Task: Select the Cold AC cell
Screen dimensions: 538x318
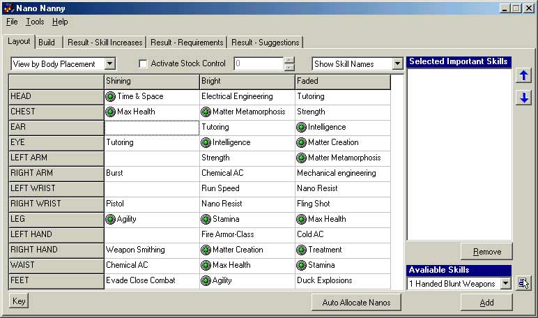Action: pos(342,234)
